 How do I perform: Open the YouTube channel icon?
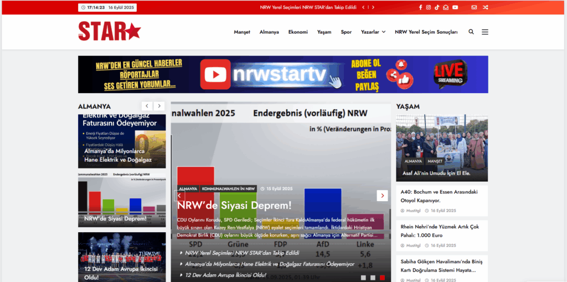(455, 7)
